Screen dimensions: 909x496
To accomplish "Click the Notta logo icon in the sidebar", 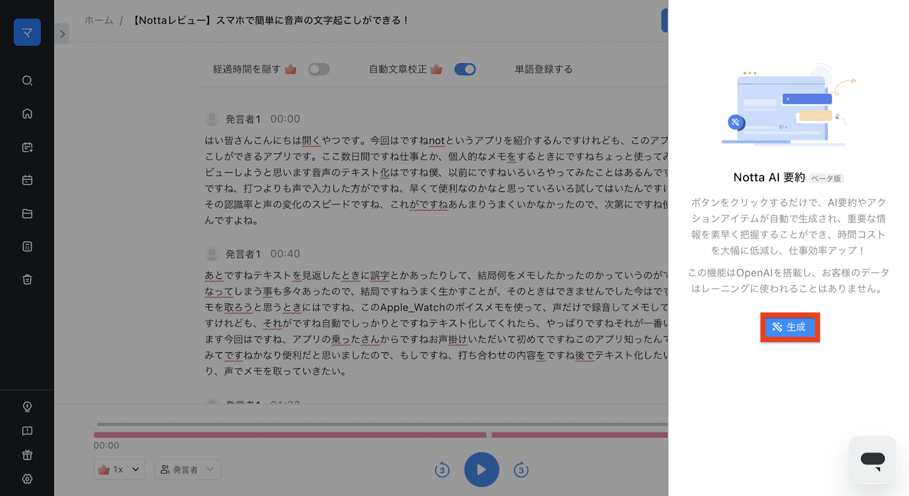I will coord(27,32).
